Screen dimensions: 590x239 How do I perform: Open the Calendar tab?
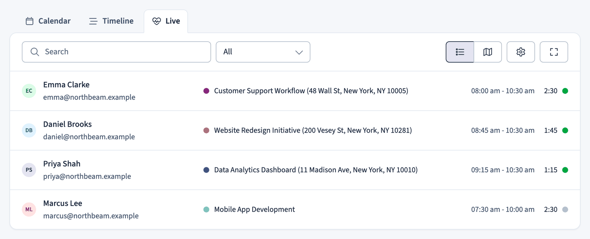[x=48, y=21]
